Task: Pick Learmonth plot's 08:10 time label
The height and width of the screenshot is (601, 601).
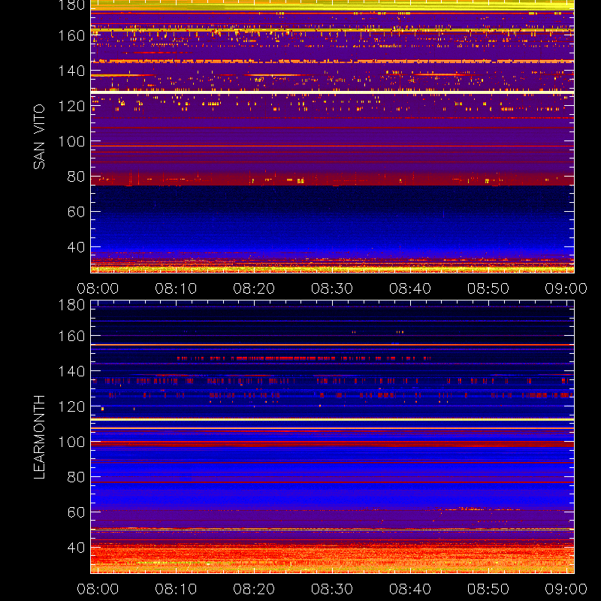Action: 176,589
